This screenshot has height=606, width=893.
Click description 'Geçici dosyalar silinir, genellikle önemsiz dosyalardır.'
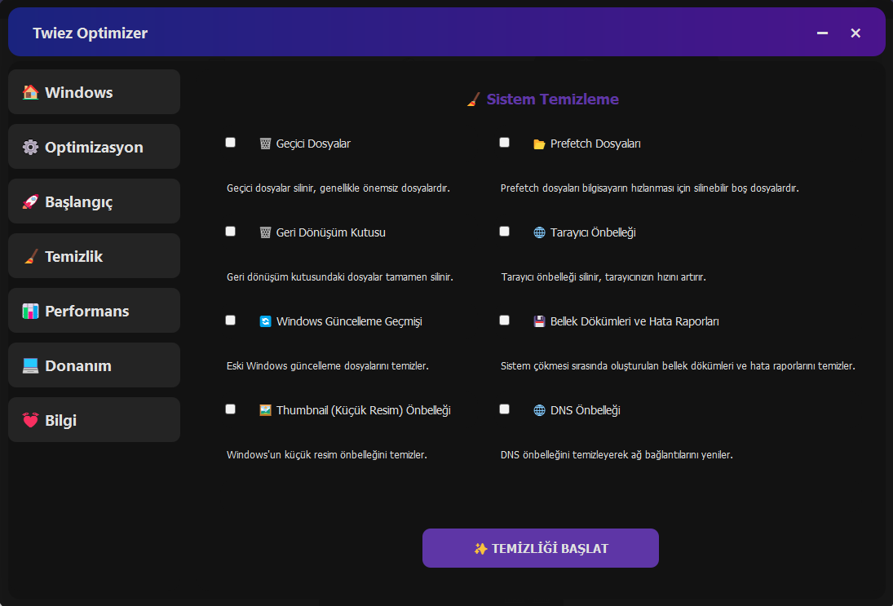(x=338, y=188)
